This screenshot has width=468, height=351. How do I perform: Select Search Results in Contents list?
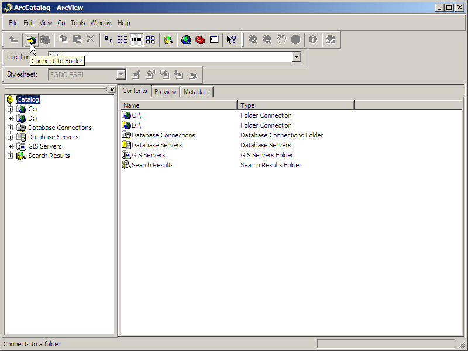pos(147,165)
